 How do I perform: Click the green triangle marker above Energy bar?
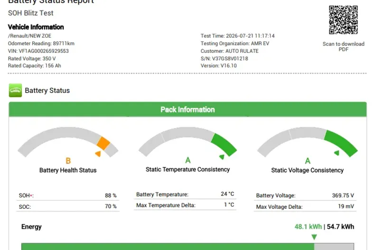pos(314,237)
